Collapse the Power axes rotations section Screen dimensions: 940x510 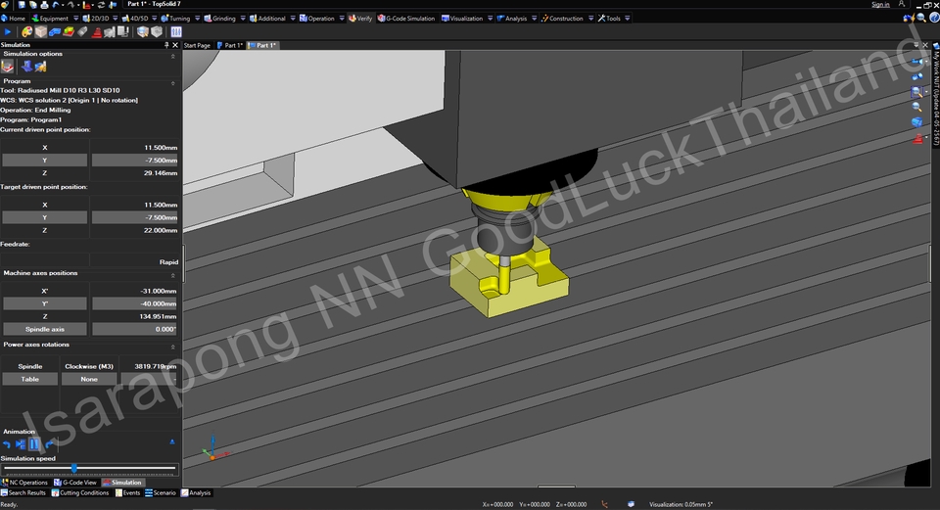point(172,347)
